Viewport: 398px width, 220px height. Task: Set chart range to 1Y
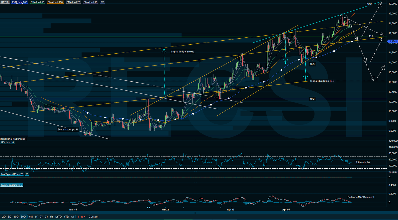[36, 217]
